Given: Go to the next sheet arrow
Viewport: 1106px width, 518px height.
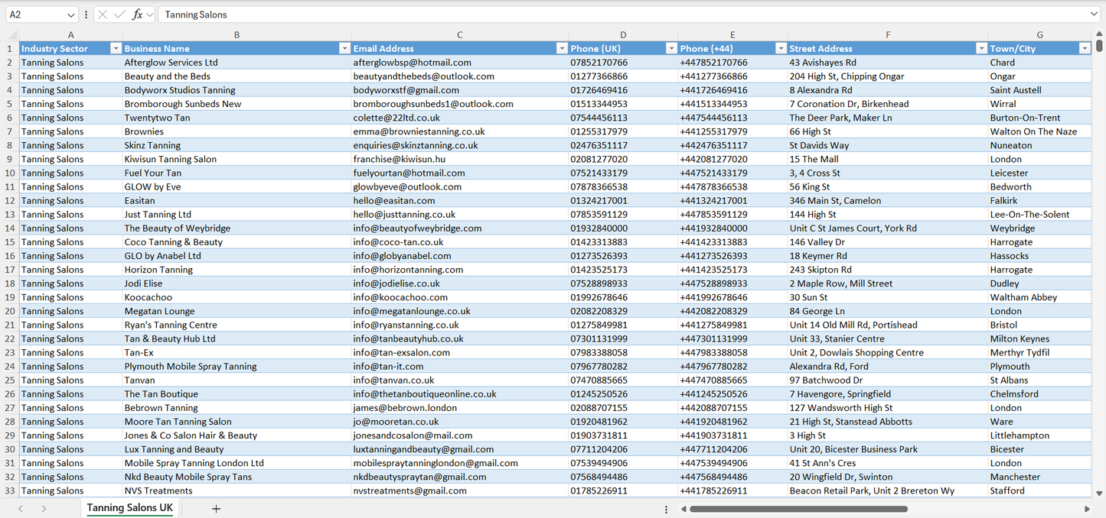Looking at the screenshot, I should pos(44,509).
